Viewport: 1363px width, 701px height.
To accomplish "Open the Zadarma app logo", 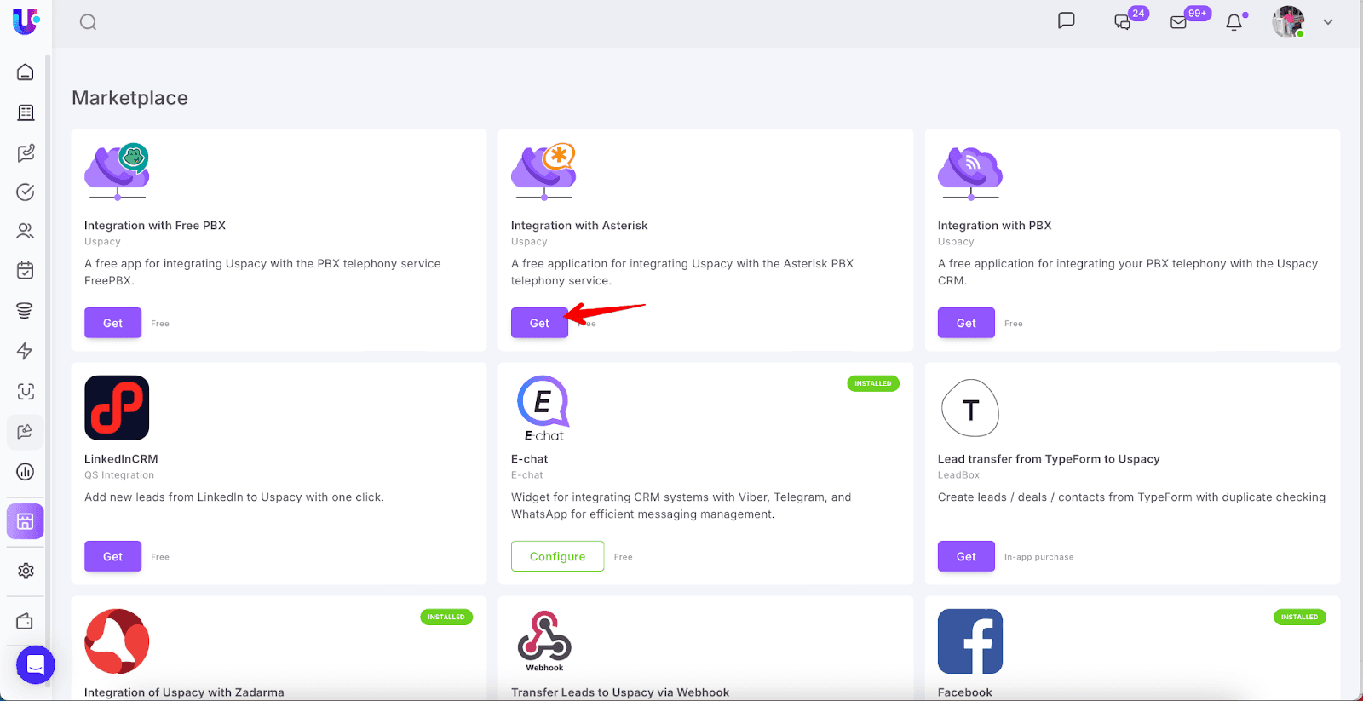I will point(117,641).
